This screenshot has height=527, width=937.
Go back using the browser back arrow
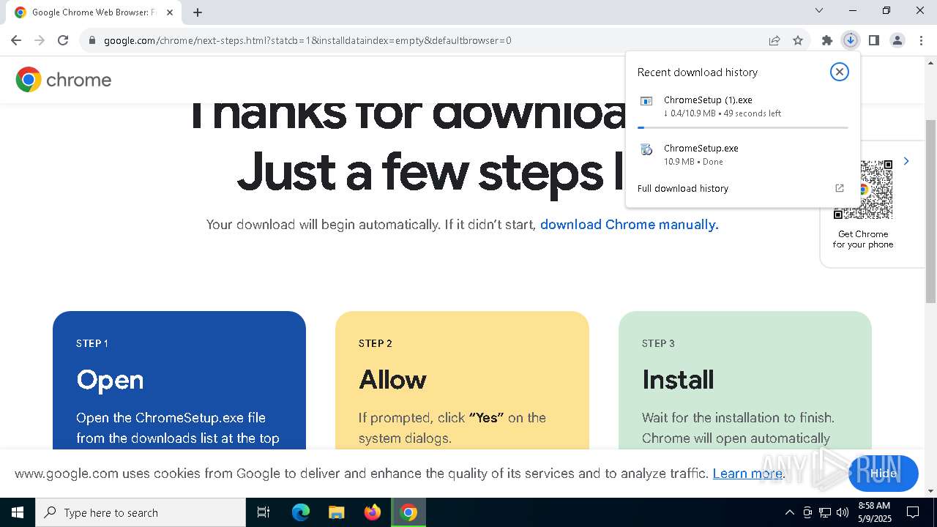coord(16,40)
